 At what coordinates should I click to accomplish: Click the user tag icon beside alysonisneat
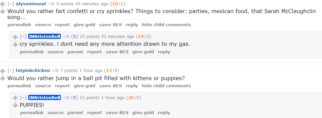point(51,4)
